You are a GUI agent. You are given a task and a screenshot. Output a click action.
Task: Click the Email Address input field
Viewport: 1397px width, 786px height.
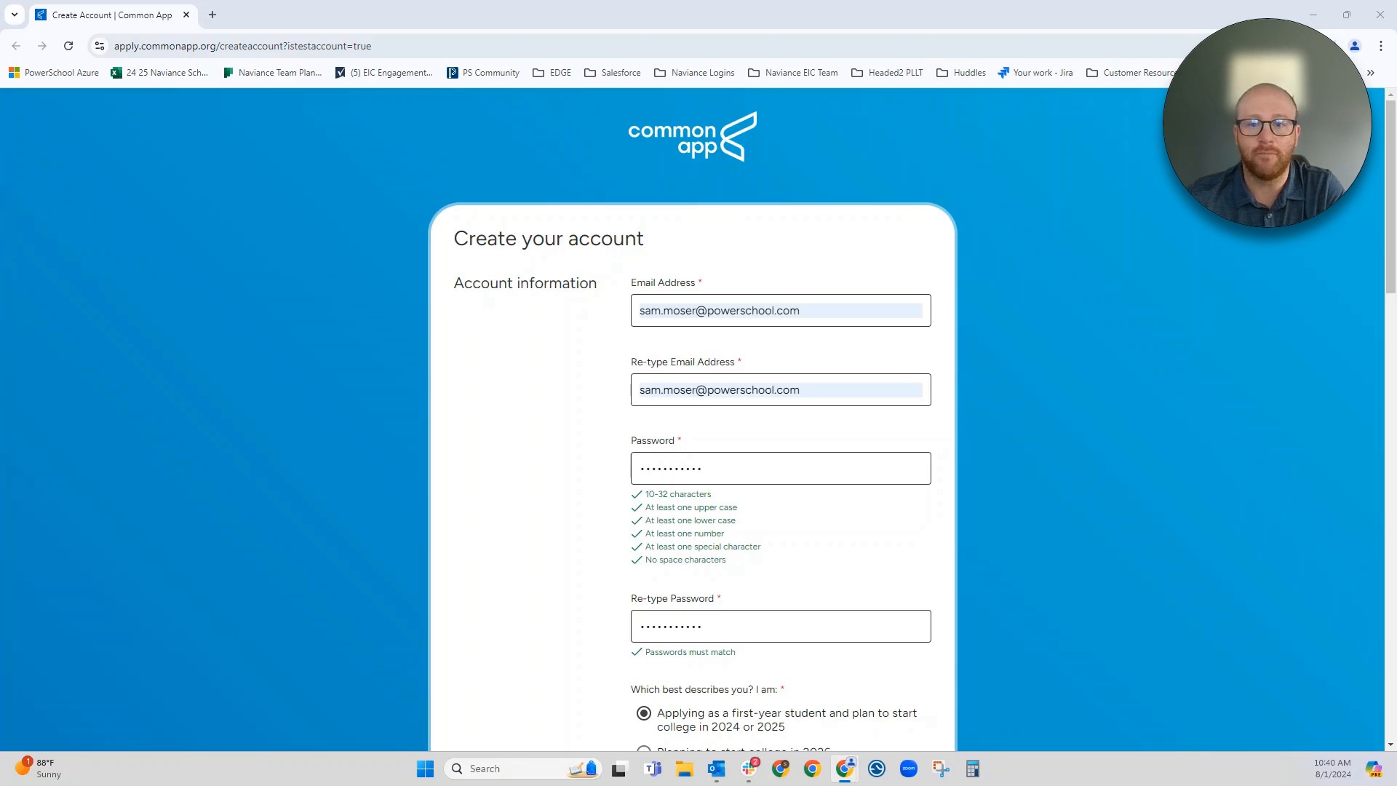click(x=781, y=311)
